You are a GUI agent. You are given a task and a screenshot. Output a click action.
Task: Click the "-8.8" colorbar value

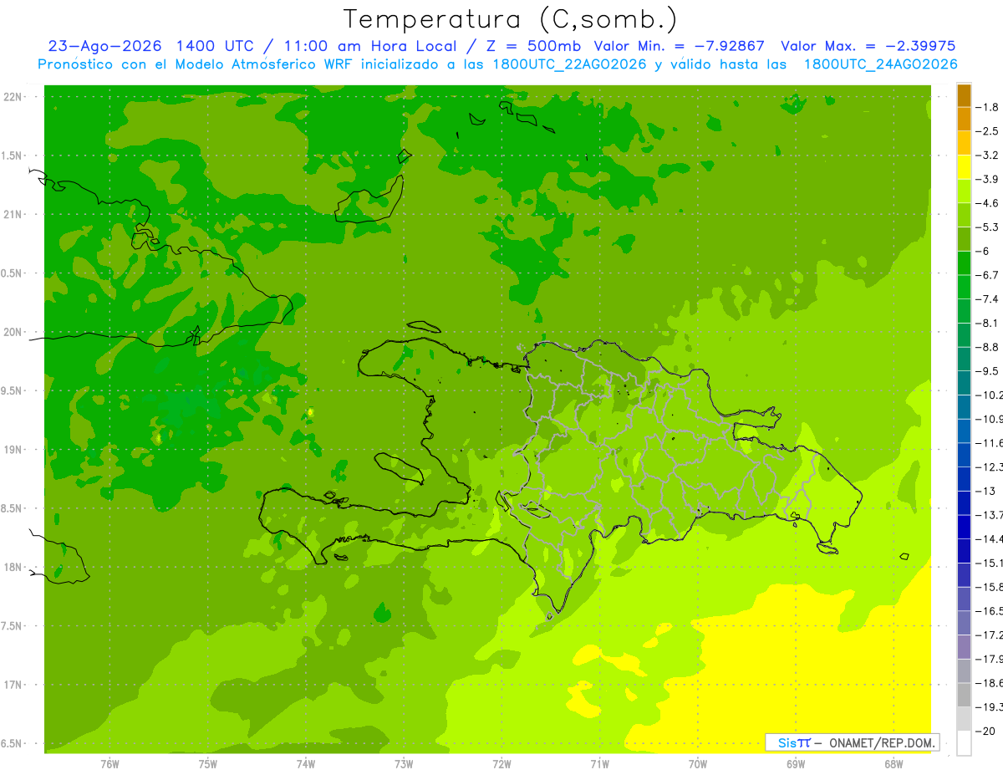click(989, 347)
